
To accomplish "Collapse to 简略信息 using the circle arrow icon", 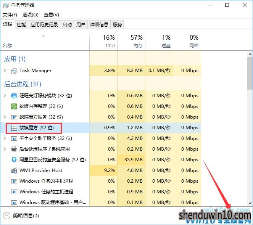I will click(x=6, y=216).
